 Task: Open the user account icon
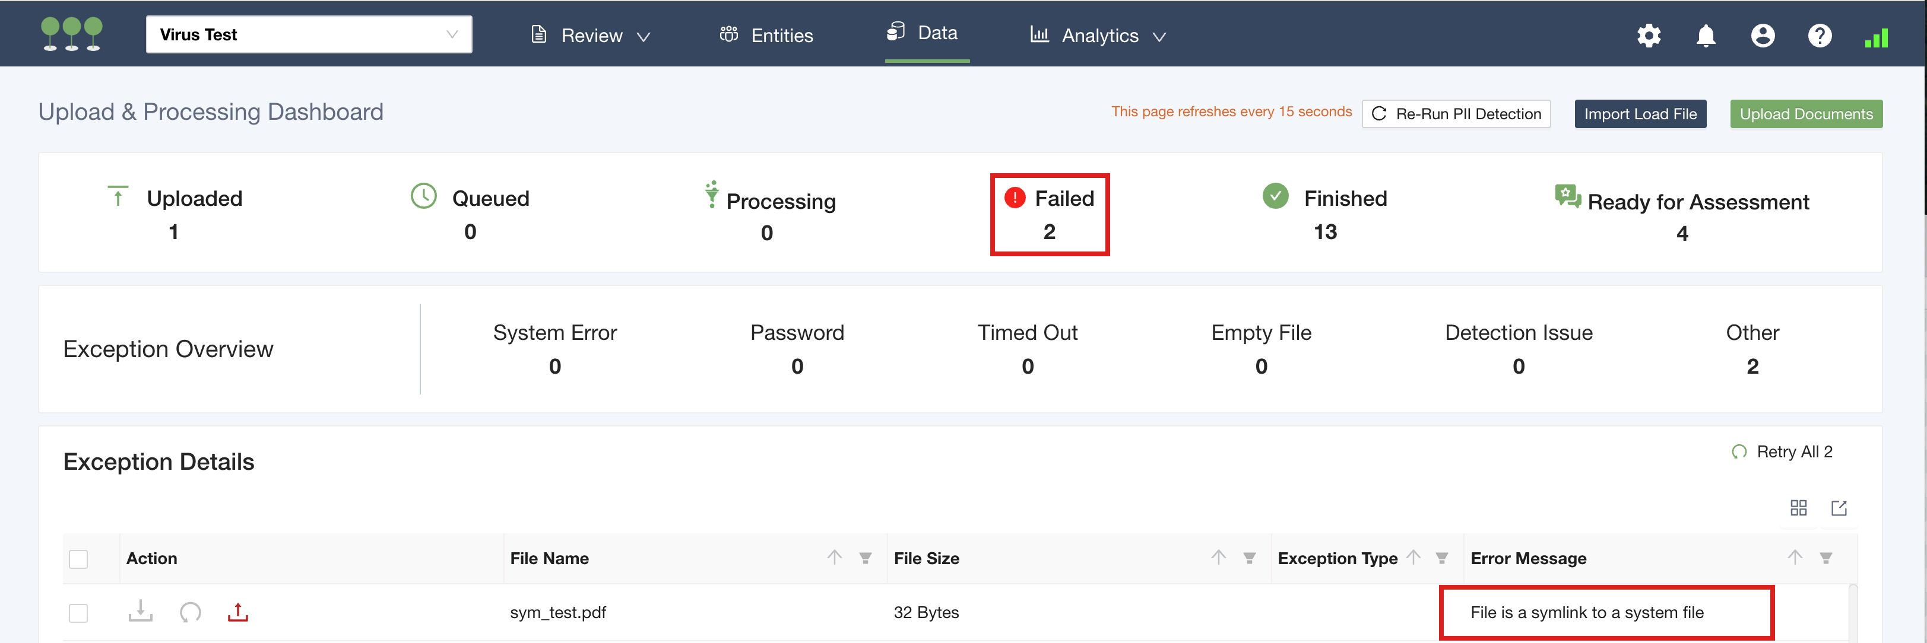1763,35
